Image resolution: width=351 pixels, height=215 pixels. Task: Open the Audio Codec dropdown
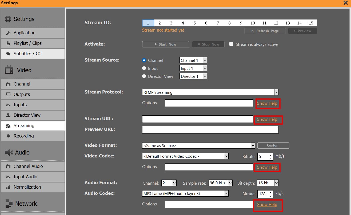226,194
